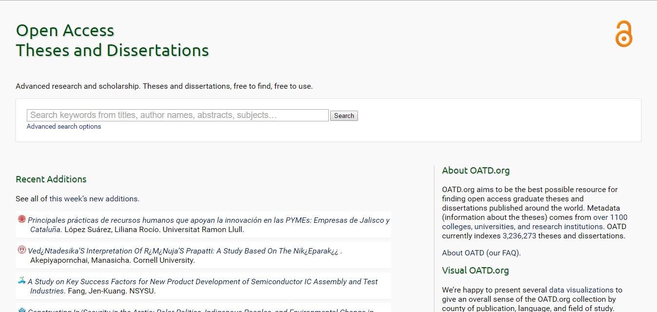Screen dimensions: 657x312
Task: Click the Visual OATD.org heading
Action: (x=475, y=271)
